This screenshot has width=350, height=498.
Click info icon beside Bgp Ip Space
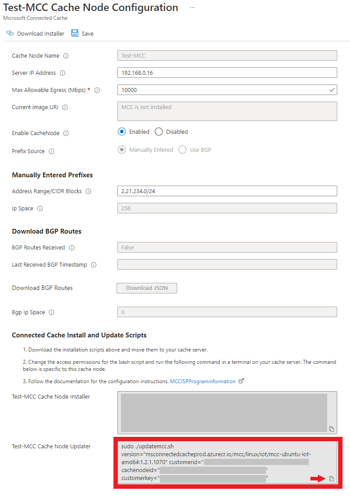pyautogui.click(x=51, y=312)
